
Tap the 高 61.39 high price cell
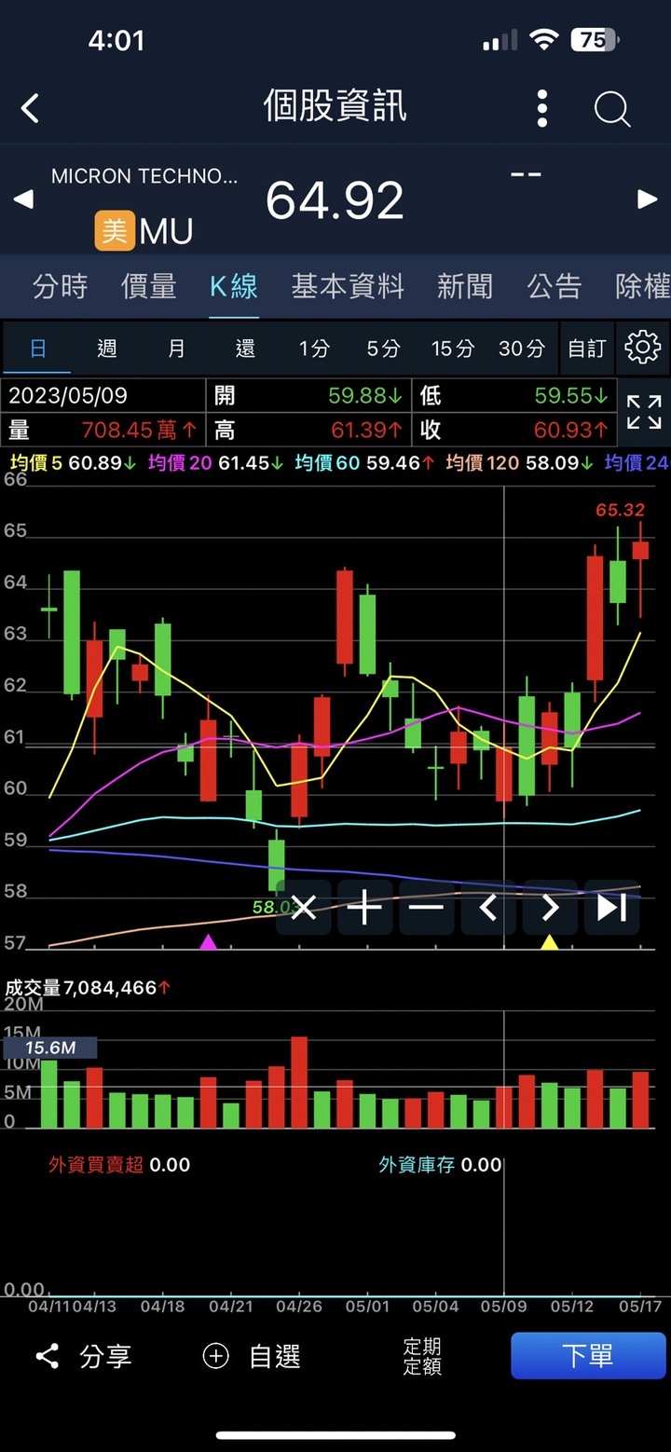coord(308,430)
